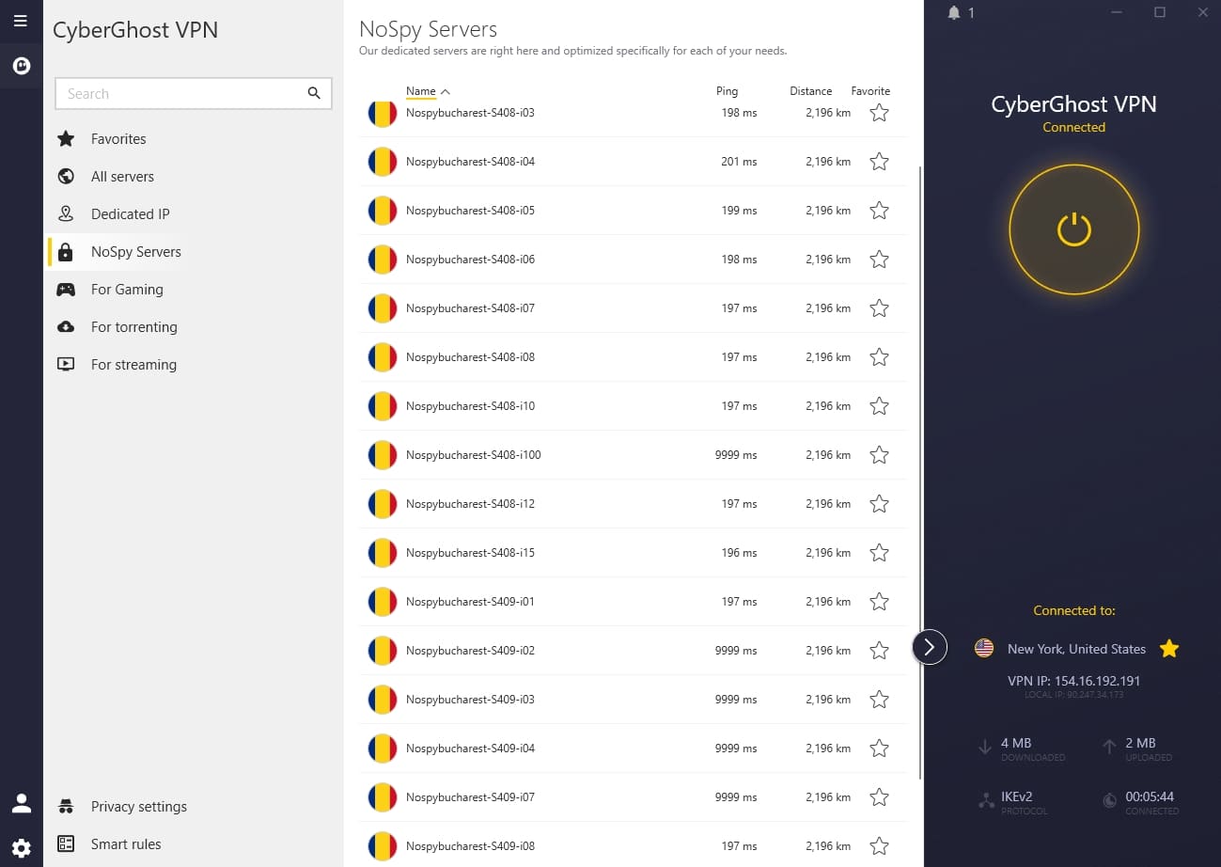Select All servers
The image size is (1221, 867).
click(x=122, y=177)
